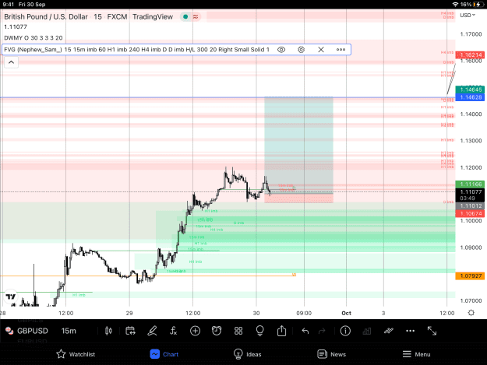Tap the teal 1.14645 price label

470,89
